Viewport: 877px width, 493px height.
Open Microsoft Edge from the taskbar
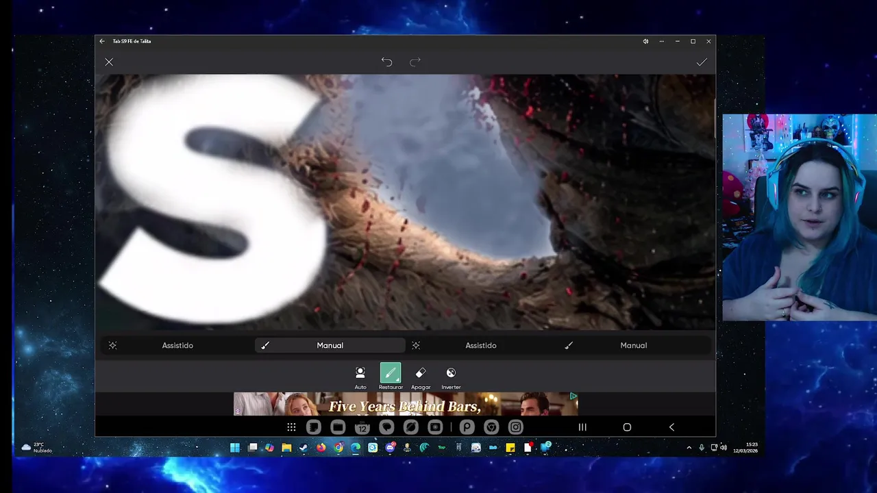356,448
